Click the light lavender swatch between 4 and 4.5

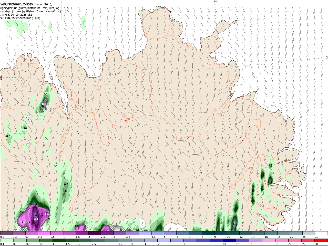(x=145, y=233)
